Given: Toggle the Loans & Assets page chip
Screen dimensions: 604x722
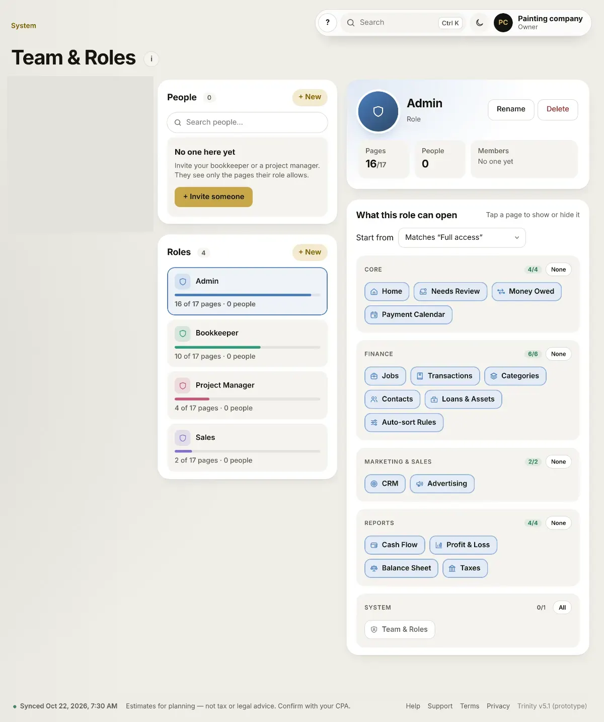Looking at the screenshot, I should [x=463, y=399].
